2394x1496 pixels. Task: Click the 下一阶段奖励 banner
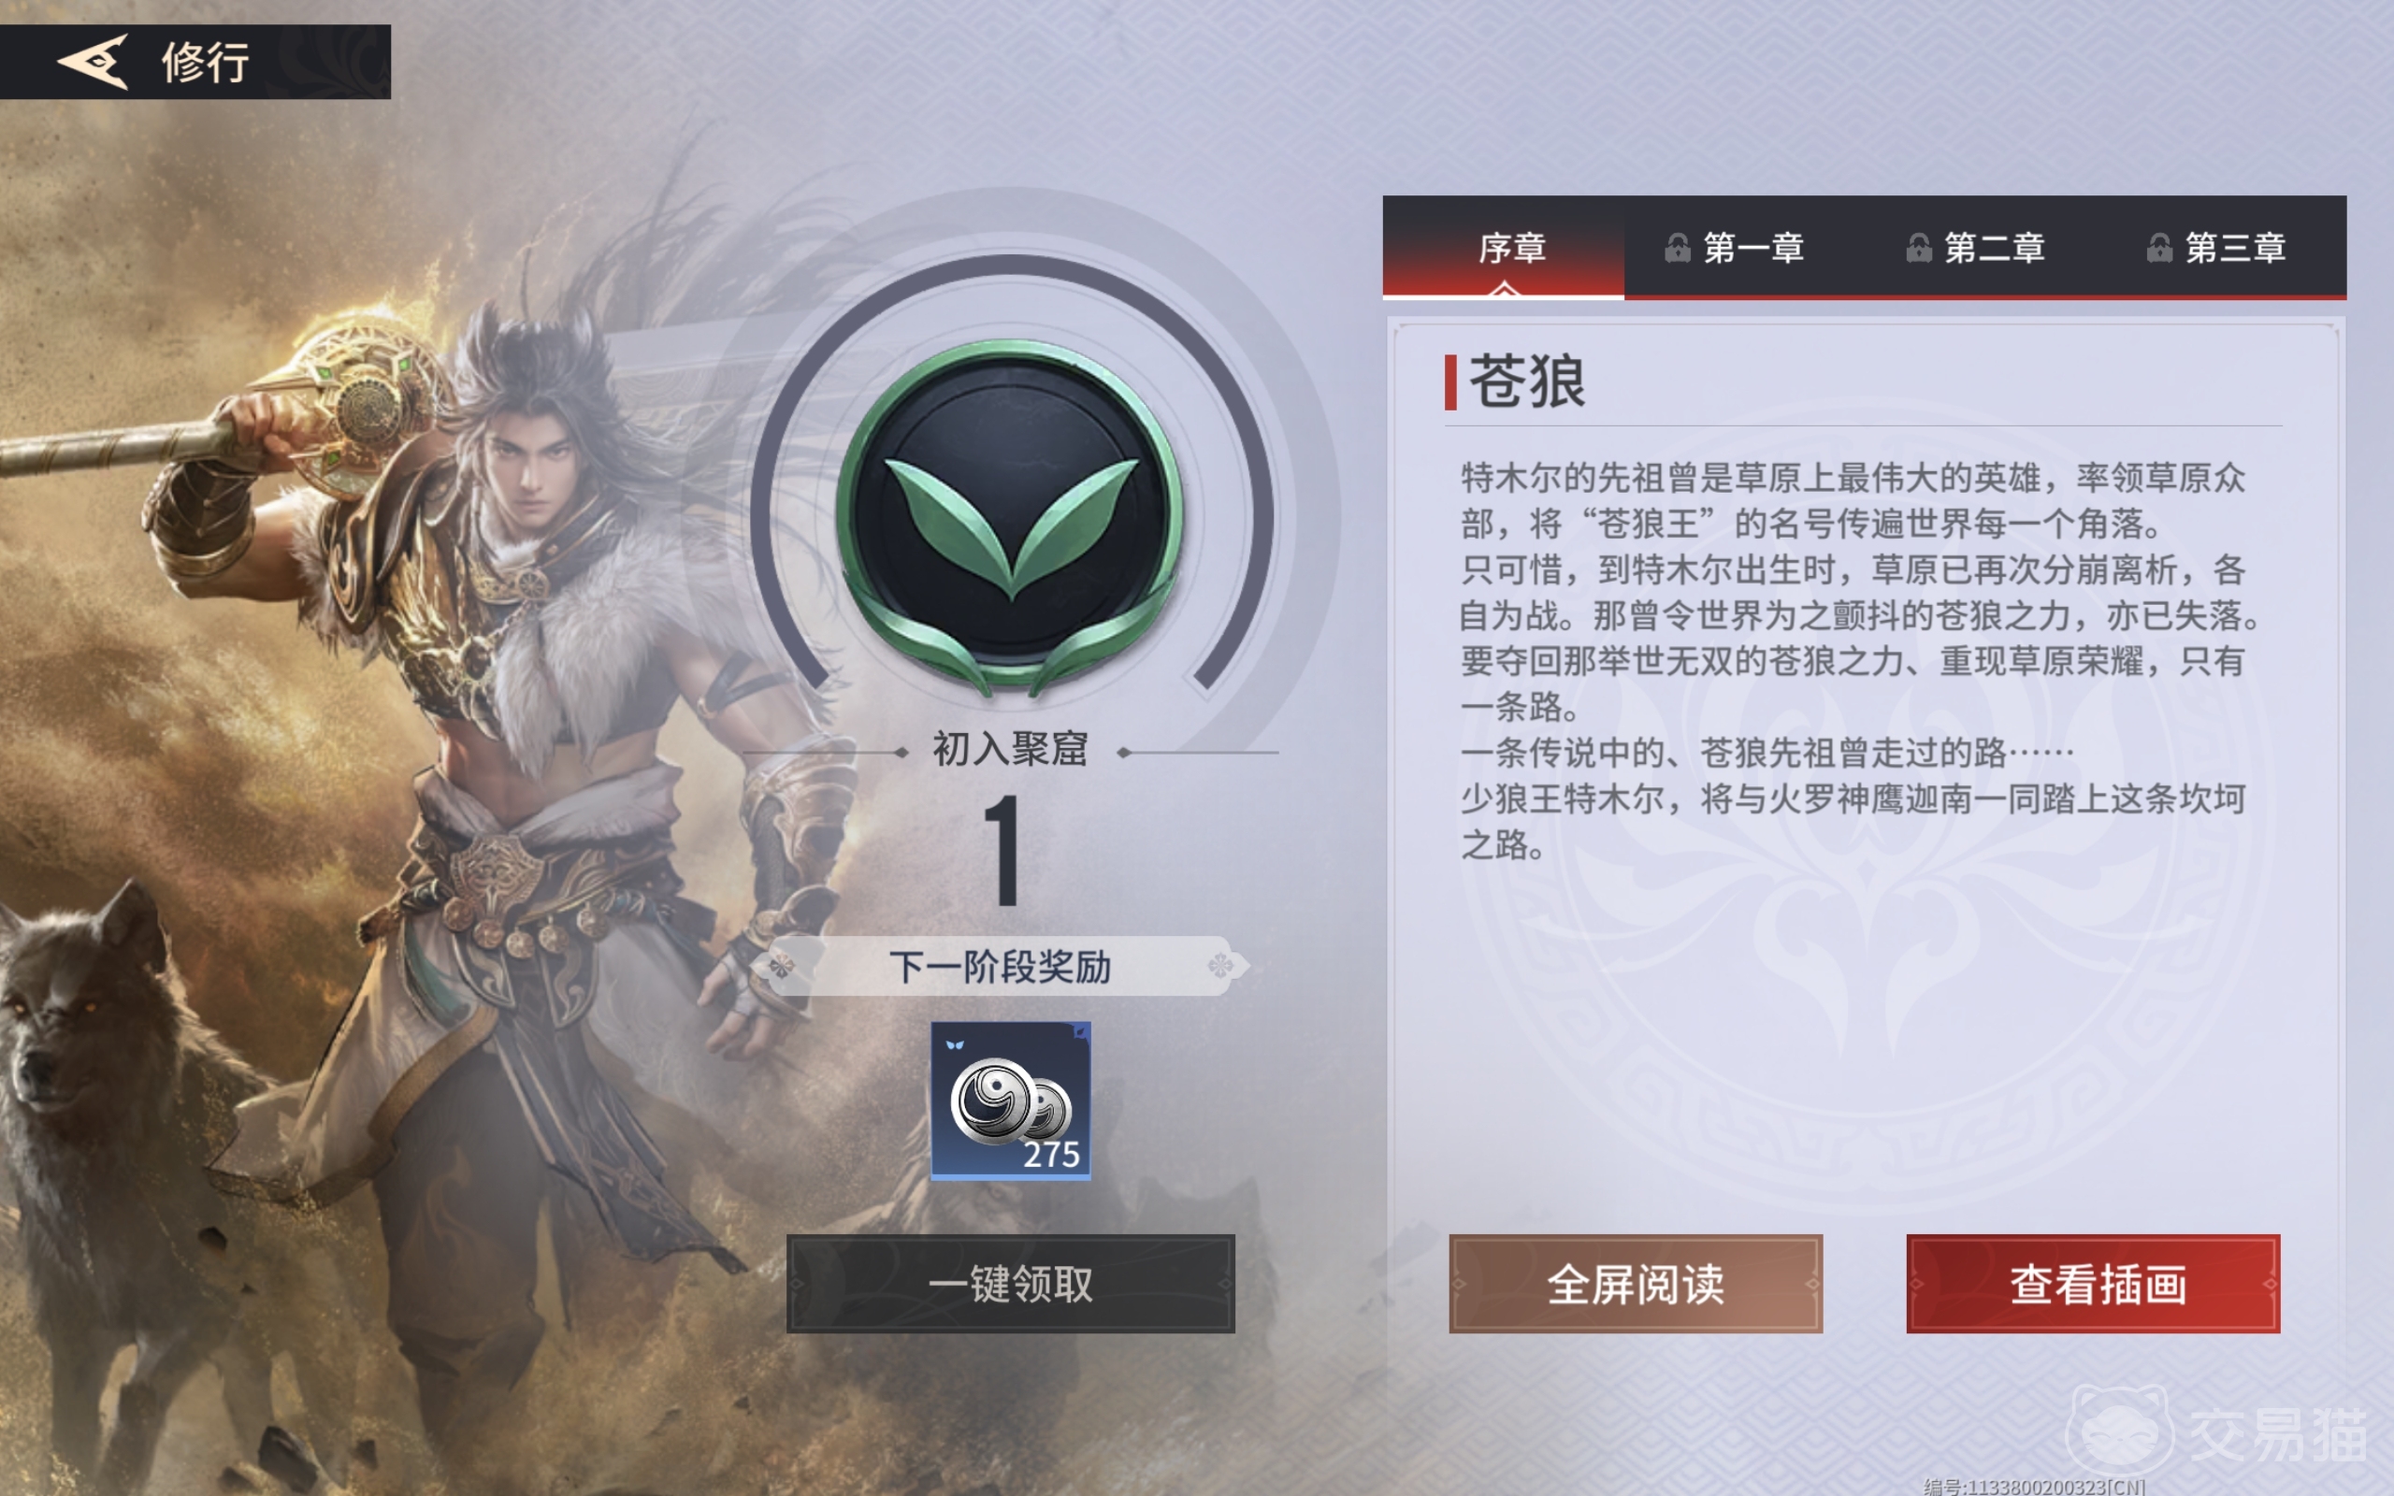(1000, 966)
